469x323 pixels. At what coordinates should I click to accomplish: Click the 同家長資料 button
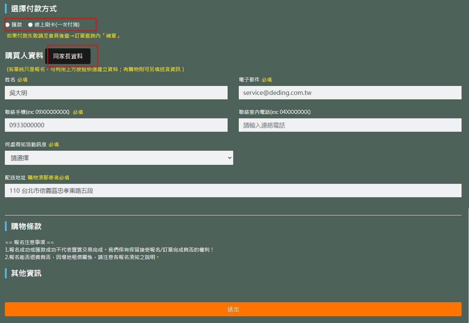click(x=68, y=56)
